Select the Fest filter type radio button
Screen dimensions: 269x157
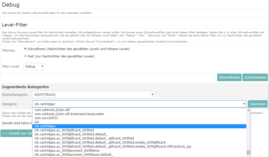[x=25, y=56]
